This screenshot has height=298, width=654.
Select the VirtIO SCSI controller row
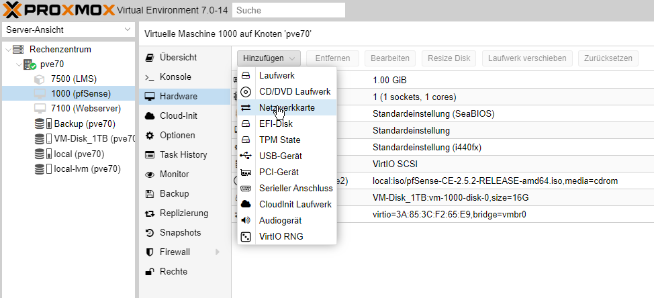pyautogui.click(x=442, y=164)
